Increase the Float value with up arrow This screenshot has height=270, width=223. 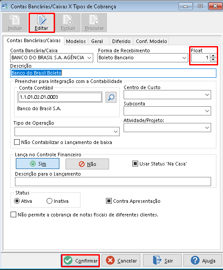tap(213, 56)
